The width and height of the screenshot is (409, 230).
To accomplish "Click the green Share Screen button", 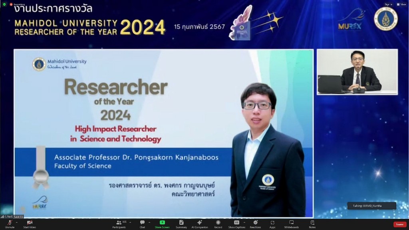I will point(162,224).
